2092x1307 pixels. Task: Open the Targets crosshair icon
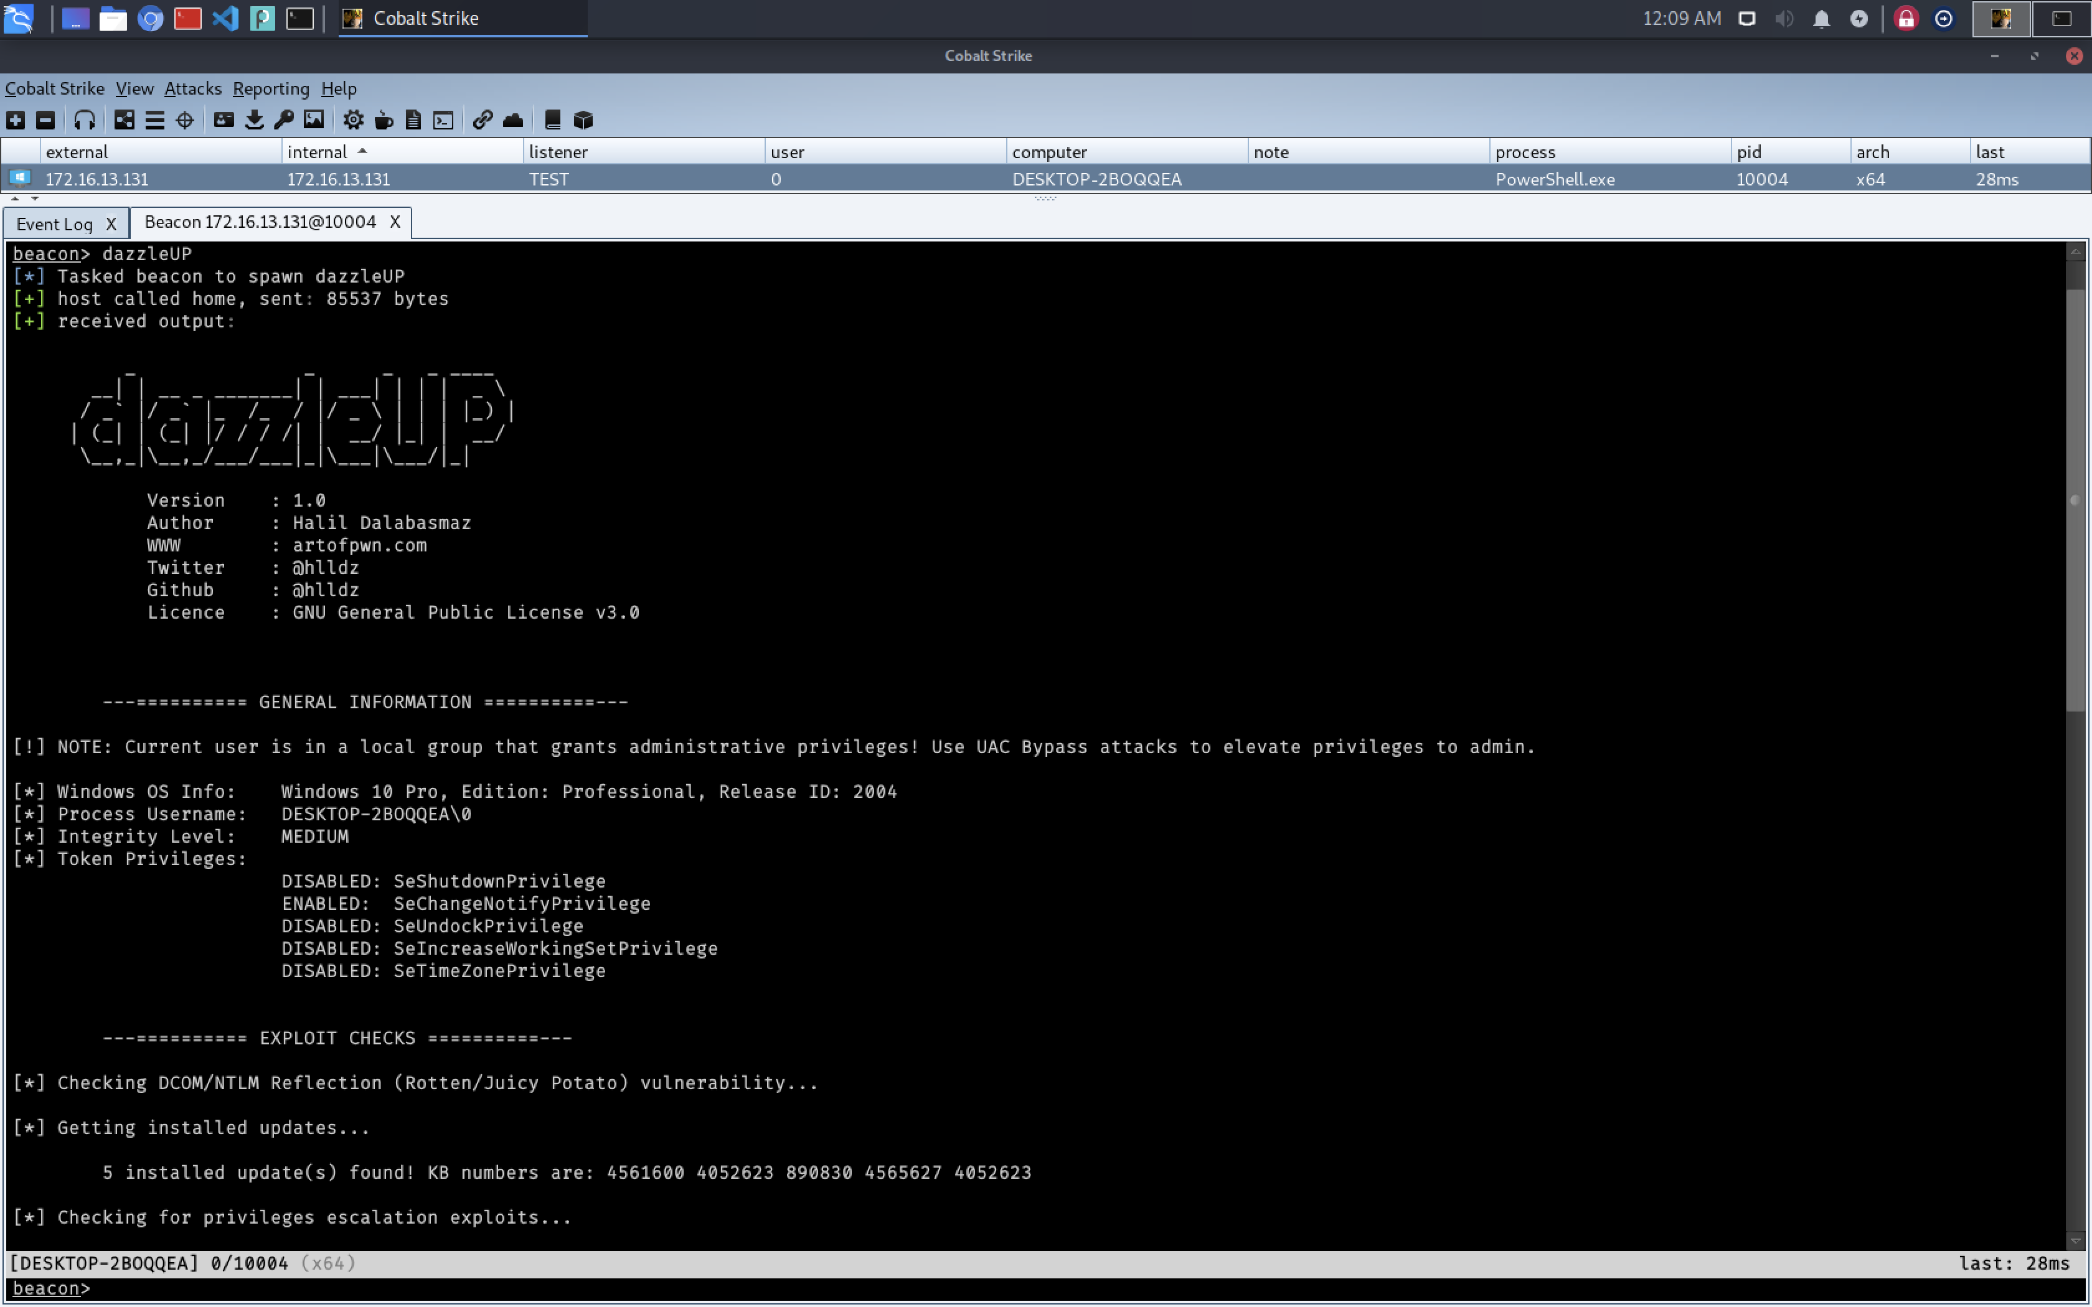[185, 120]
